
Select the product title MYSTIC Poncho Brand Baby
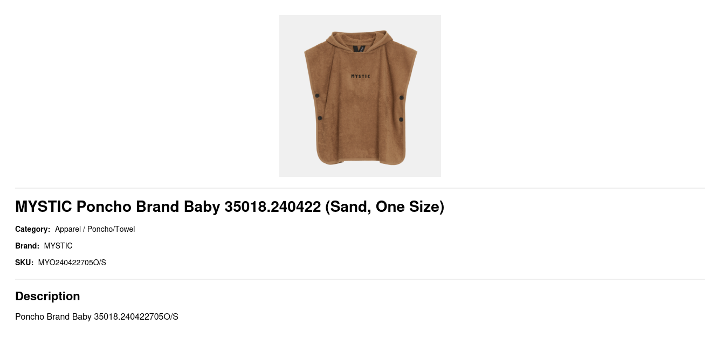tap(230, 206)
